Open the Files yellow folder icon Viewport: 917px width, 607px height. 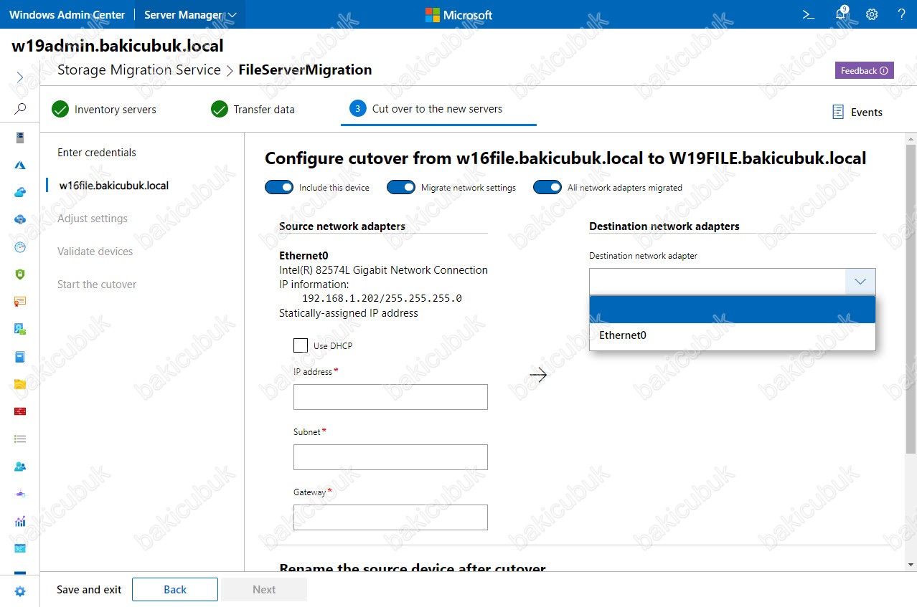pos(20,384)
